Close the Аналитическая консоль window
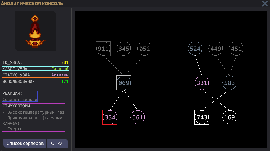Screen dimensions: 270x151 pos(264,3)
